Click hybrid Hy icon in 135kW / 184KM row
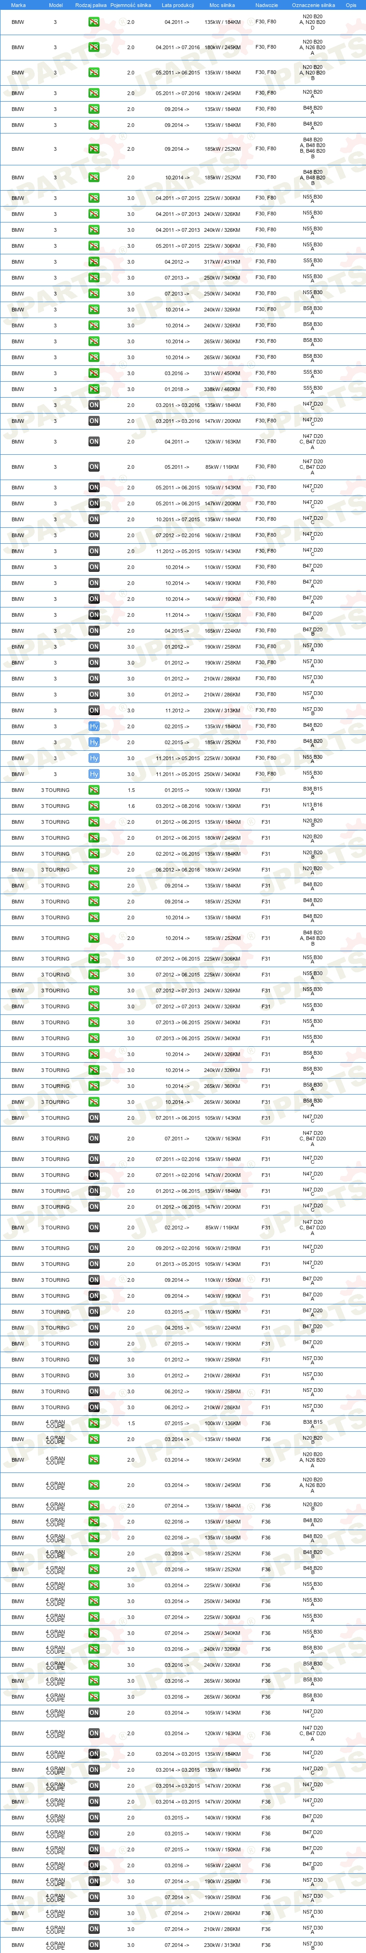The image size is (366, 1953). 94,726
